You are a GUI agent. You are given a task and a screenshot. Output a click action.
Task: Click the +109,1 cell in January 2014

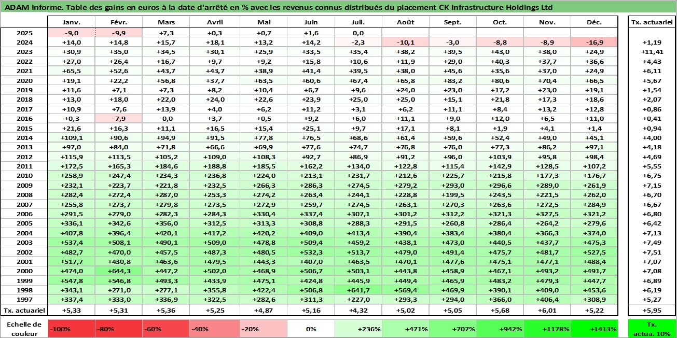[71, 137]
